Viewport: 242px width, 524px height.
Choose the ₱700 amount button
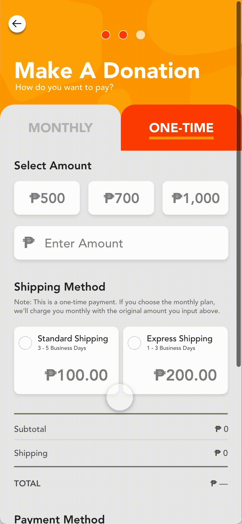121,198
